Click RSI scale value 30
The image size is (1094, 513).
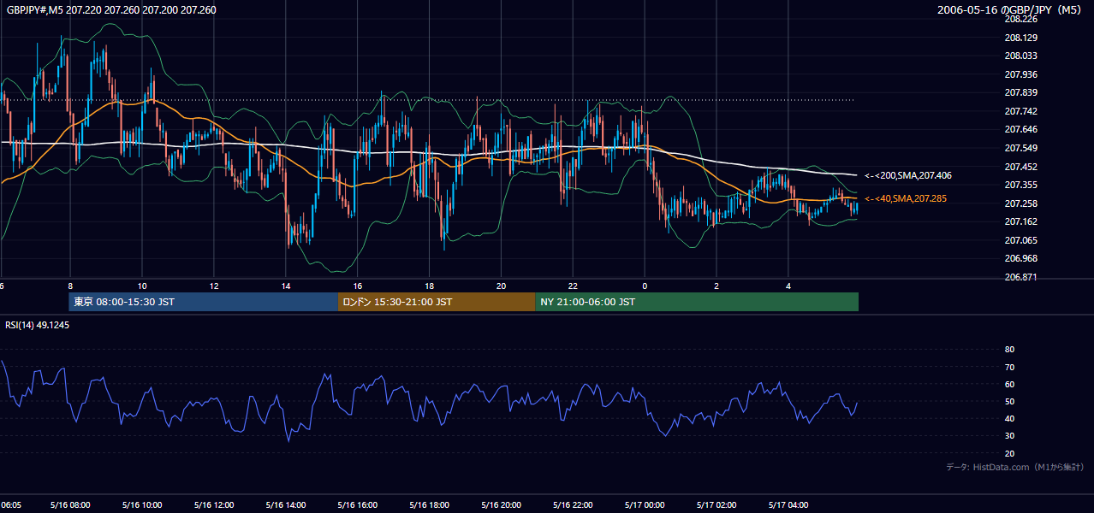(1009, 436)
